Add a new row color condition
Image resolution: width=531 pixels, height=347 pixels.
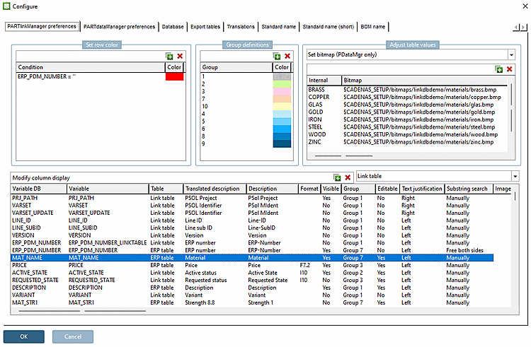click(x=170, y=56)
